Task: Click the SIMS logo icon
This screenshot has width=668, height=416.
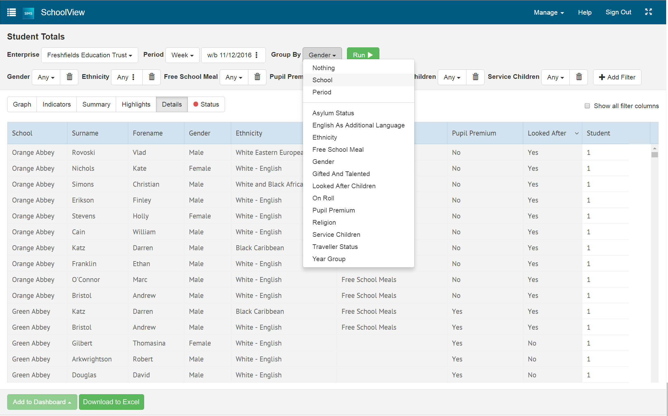Action: pos(28,13)
